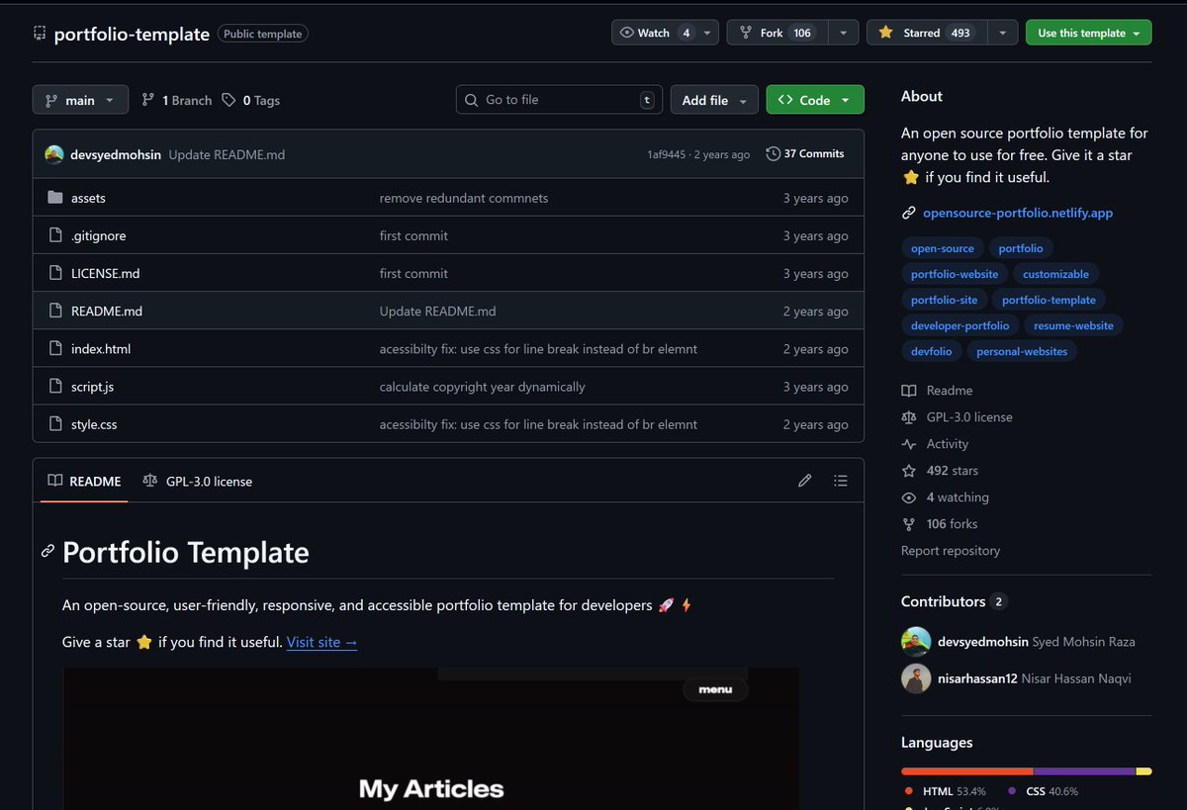1187x810 pixels.
Task: Click the Report repository link
Action: coord(951,551)
